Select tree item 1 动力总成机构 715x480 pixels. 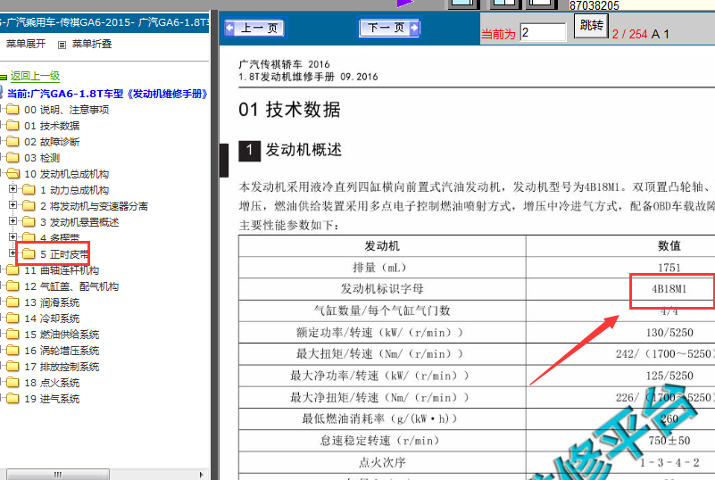[74, 190]
